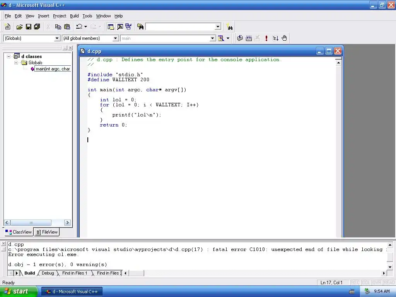
Task: Click the system tray network icon
Action: pyautogui.click(x=367, y=291)
